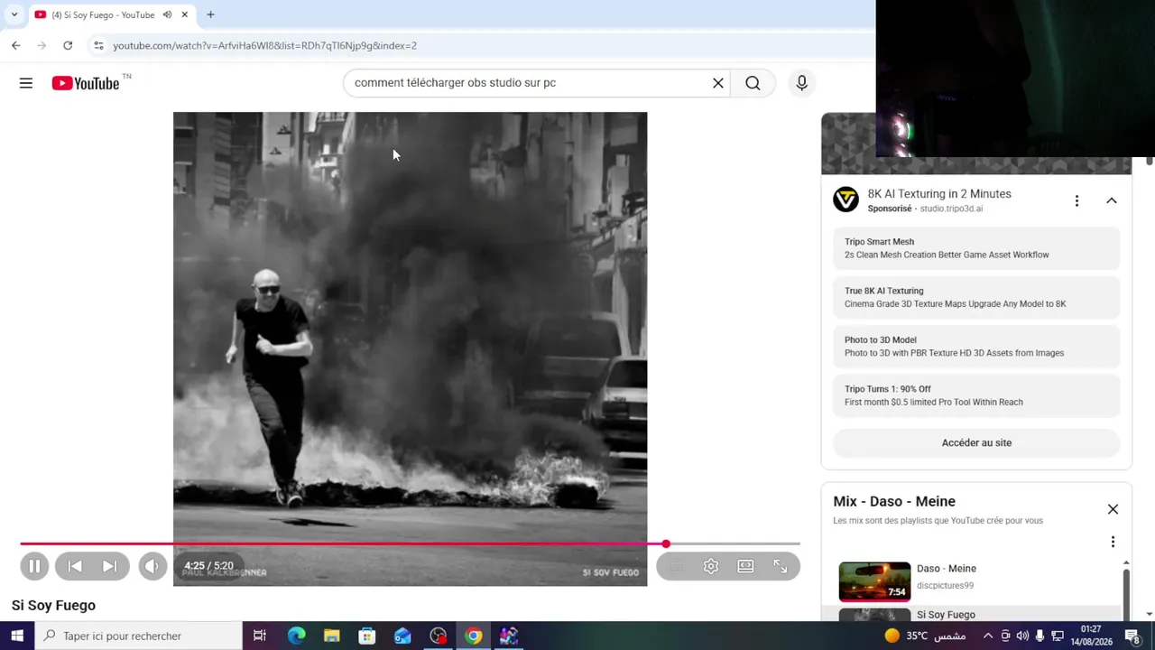Open the Photo to 3D Model link
The height and width of the screenshot is (650, 1155).
coord(976,347)
